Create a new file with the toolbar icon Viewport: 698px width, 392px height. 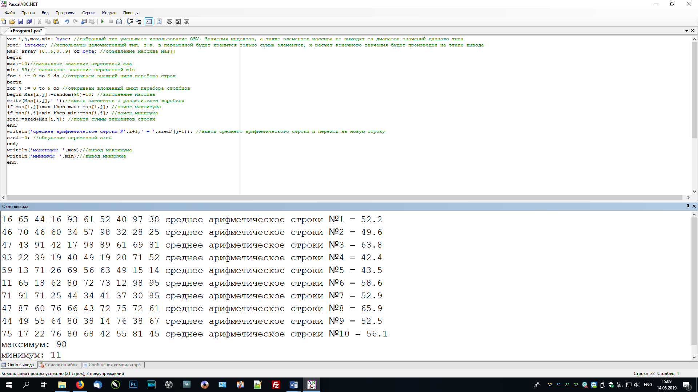pos(4,22)
